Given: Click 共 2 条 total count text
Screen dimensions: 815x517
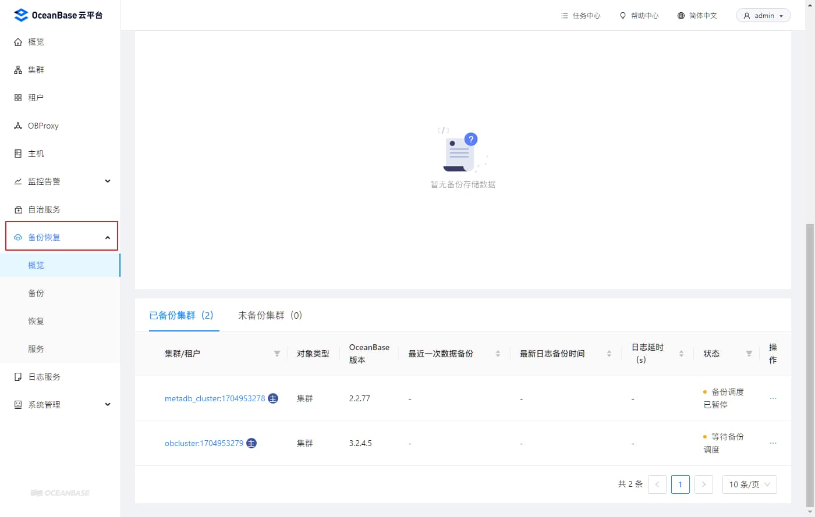Looking at the screenshot, I should click(x=630, y=484).
